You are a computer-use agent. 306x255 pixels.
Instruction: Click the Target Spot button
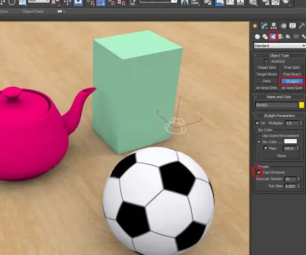tap(267, 67)
